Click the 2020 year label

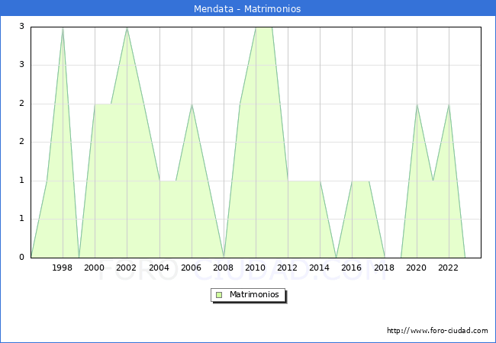tap(416, 268)
